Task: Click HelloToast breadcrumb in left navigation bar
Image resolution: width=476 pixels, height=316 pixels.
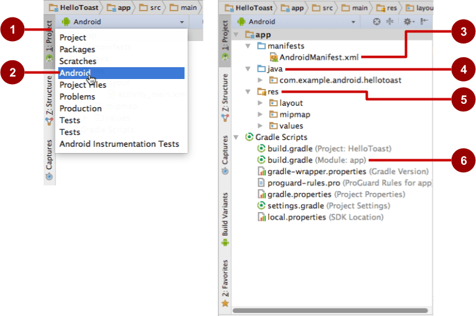Action: (74, 7)
